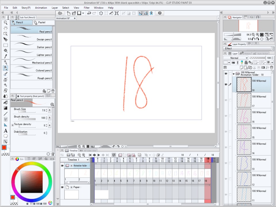Select the layer 17 thumbnail
The width and height of the screenshot is (276, 207).
[244, 101]
